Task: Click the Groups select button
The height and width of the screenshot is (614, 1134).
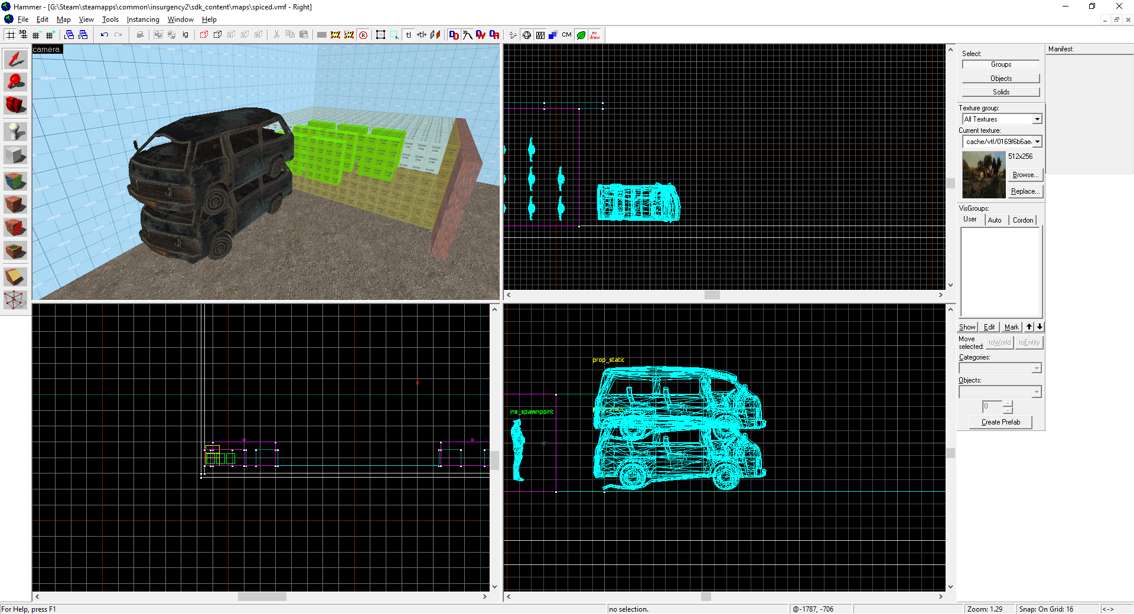Action: 1001,64
